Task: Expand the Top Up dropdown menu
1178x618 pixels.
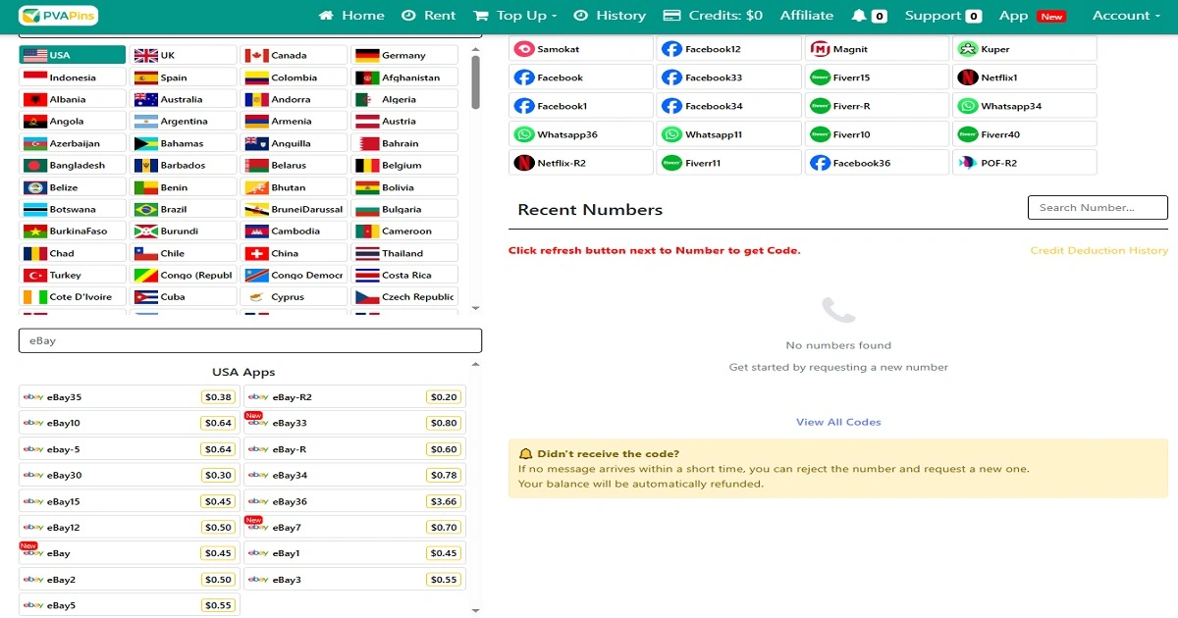Action: pyautogui.click(x=514, y=16)
